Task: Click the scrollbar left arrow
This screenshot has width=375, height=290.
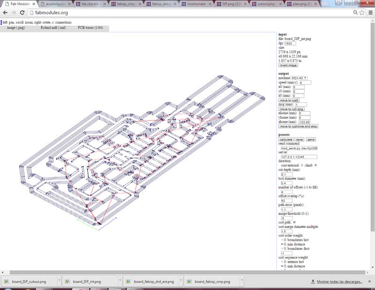Action: (2, 272)
